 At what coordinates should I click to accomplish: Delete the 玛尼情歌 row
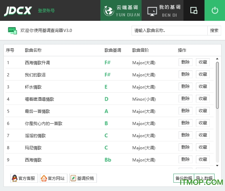(x=186, y=147)
